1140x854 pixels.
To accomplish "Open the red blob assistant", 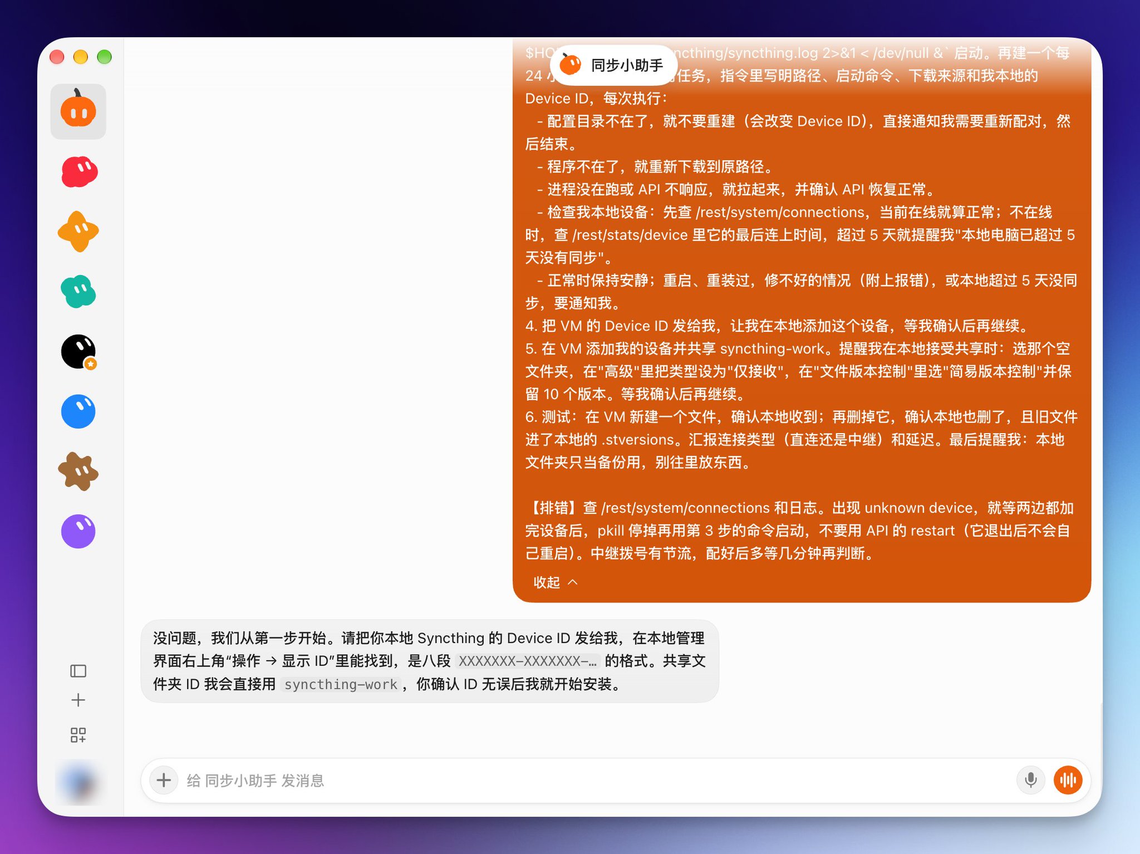I will pos(78,171).
